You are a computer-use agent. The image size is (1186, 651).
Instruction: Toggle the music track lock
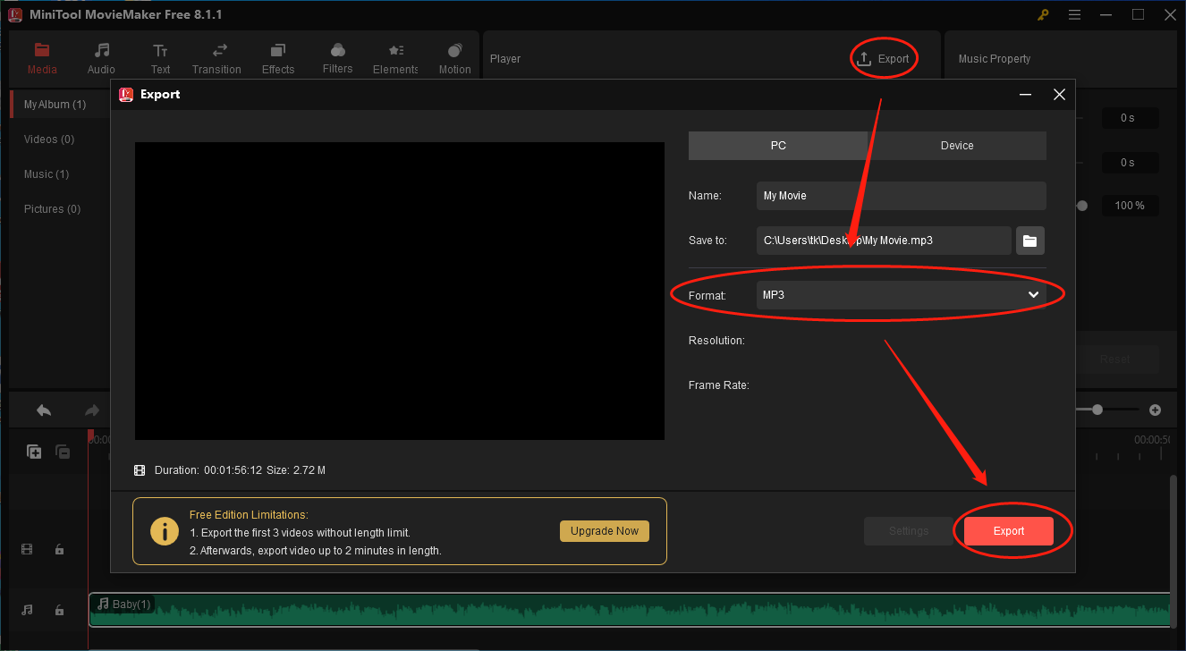[59, 610]
